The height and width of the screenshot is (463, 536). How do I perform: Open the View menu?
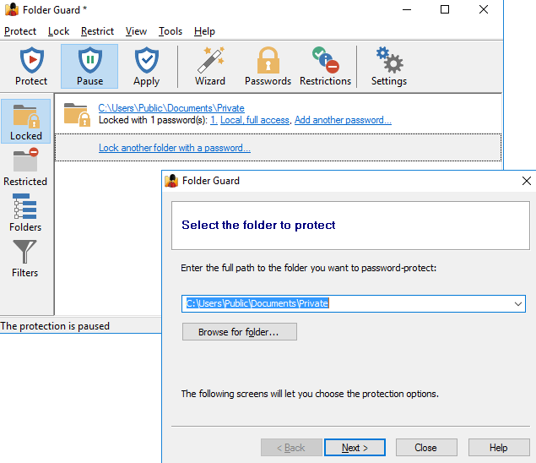point(136,31)
